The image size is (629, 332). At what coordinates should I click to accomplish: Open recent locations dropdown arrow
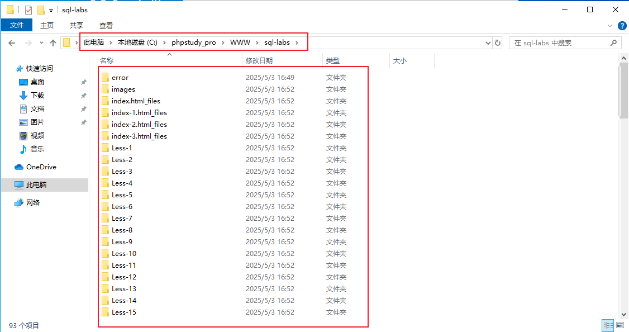[41, 42]
